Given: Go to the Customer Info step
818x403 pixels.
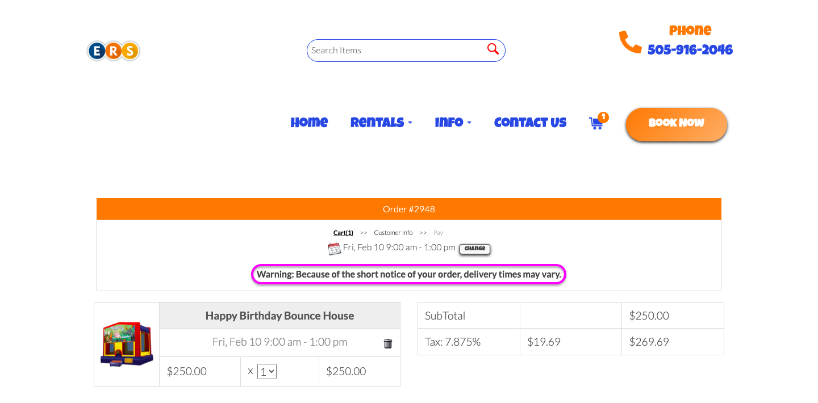Looking at the screenshot, I should pyautogui.click(x=393, y=233).
